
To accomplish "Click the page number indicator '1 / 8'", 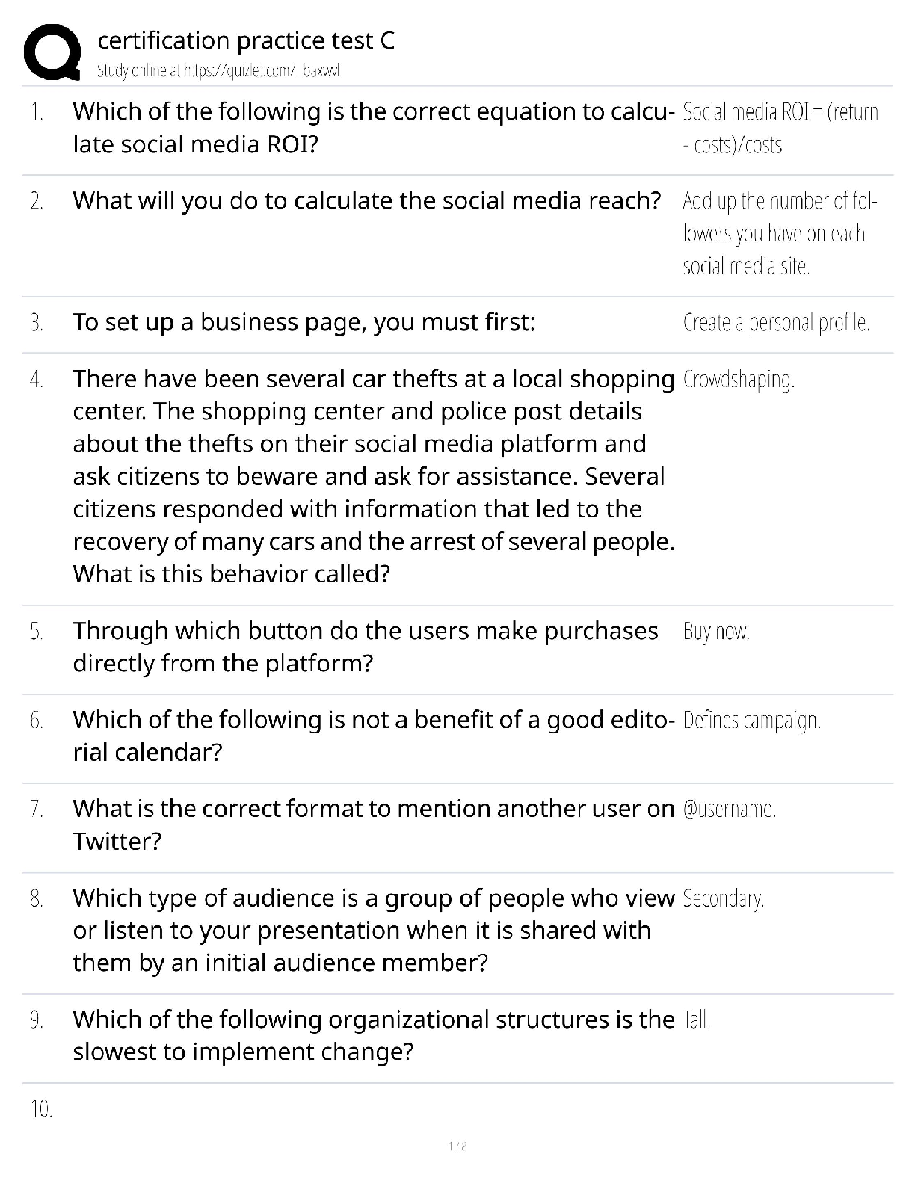I will point(457,1146).
